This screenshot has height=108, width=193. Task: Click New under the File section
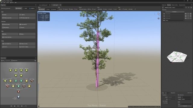tap(10, 34)
